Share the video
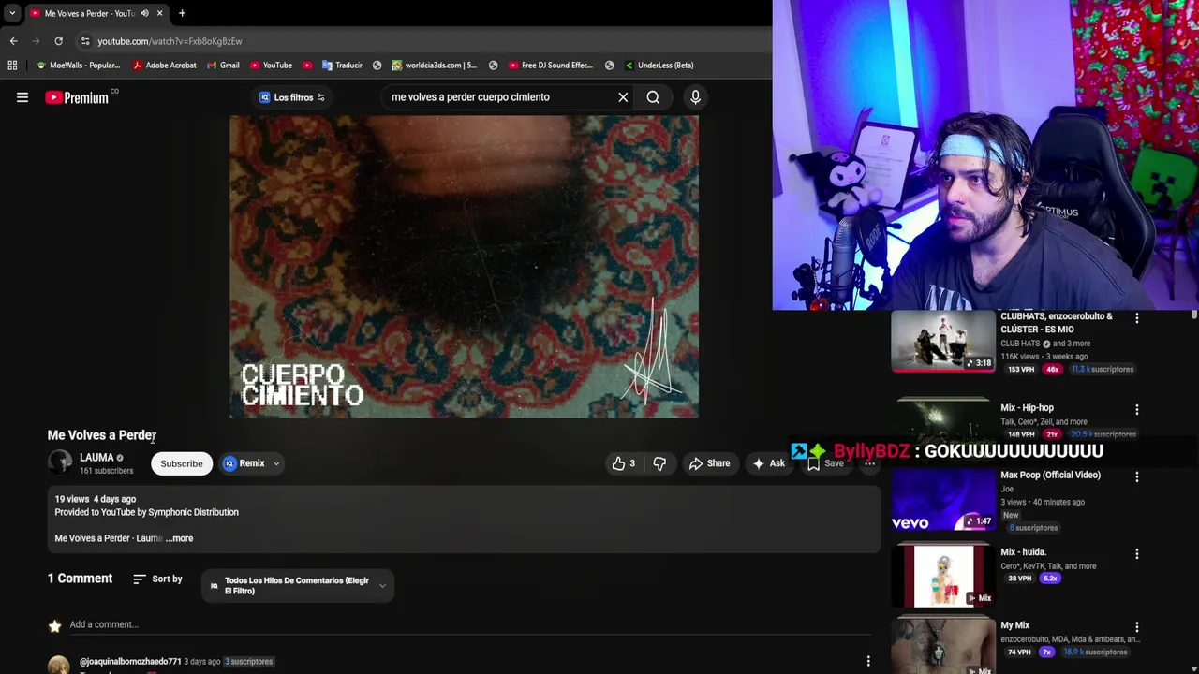The height and width of the screenshot is (674, 1199). [709, 463]
